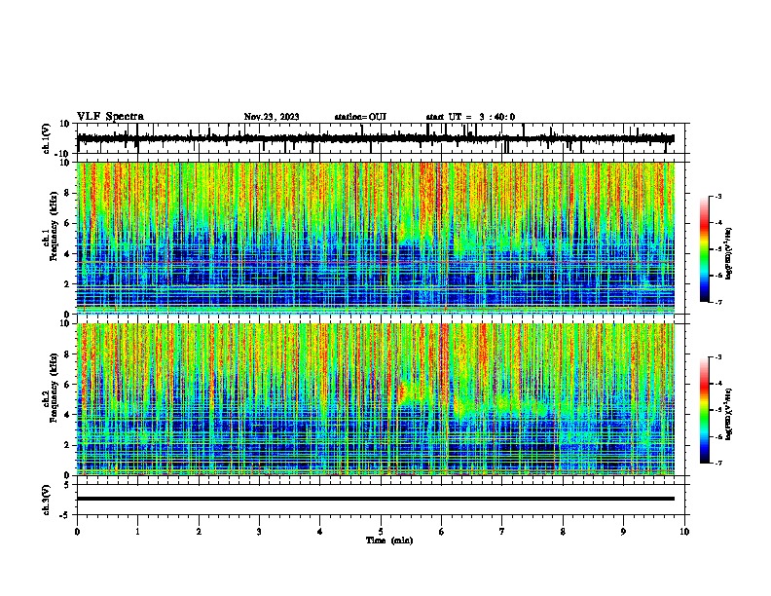771x596 pixels.
Task: Click the ch.1 spectrogram panel
Action: [x=376, y=238]
